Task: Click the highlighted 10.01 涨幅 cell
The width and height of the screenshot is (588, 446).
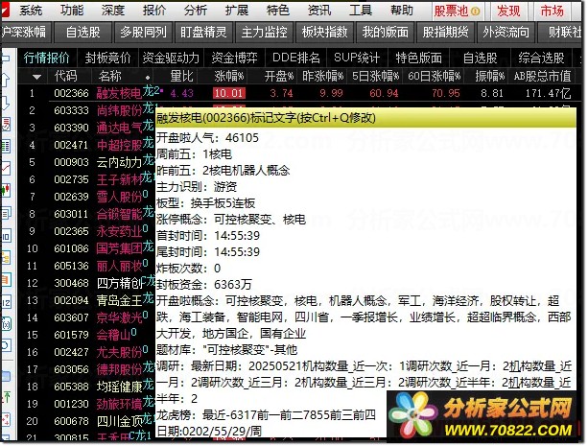Action: click(x=229, y=93)
